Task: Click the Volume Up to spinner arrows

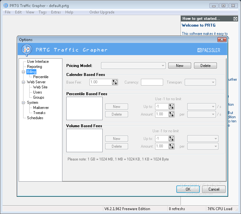Action: pos(171,138)
